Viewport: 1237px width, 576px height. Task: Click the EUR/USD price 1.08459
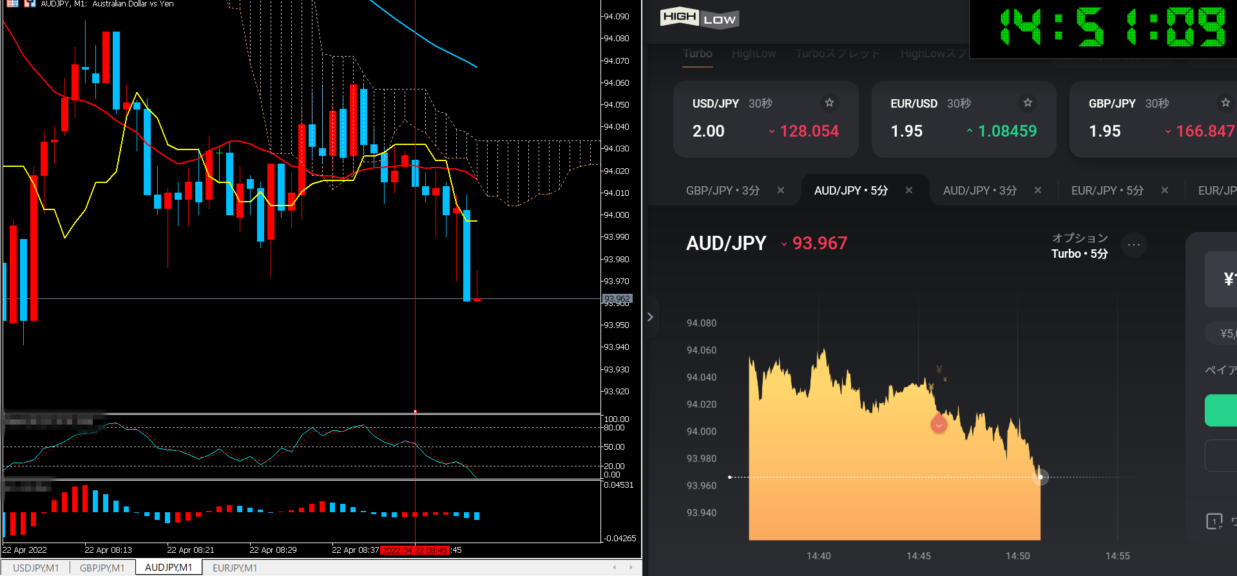[x=1008, y=131]
